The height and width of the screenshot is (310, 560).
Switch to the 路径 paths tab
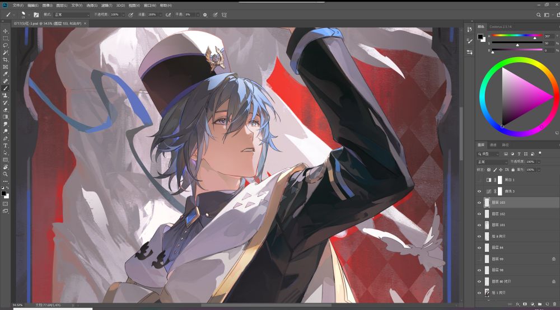click(505, 145)
